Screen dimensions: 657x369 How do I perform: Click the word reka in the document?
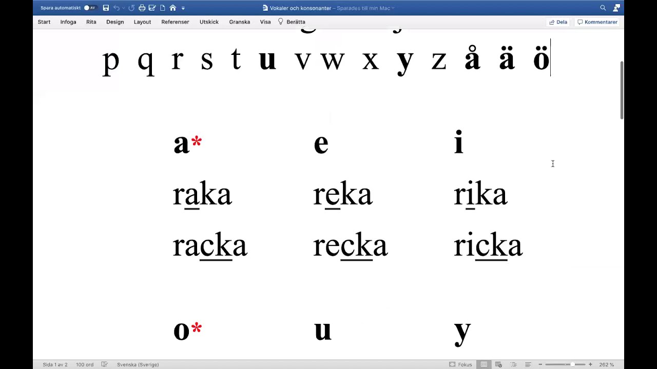(x=343, y=195)
